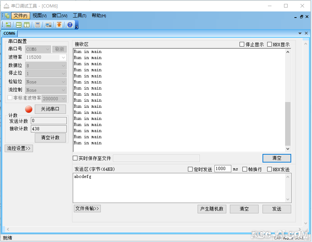The height and width of the screenshot is (242, 312).
Task: Click the receive area scroll down arrow
Action: point(288,149)
